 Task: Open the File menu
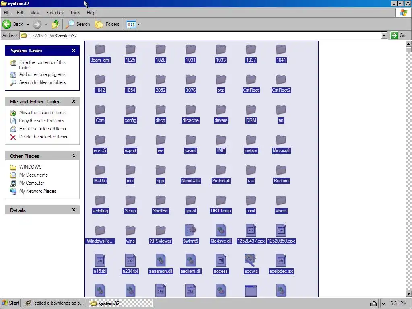[x=7, y=13]
